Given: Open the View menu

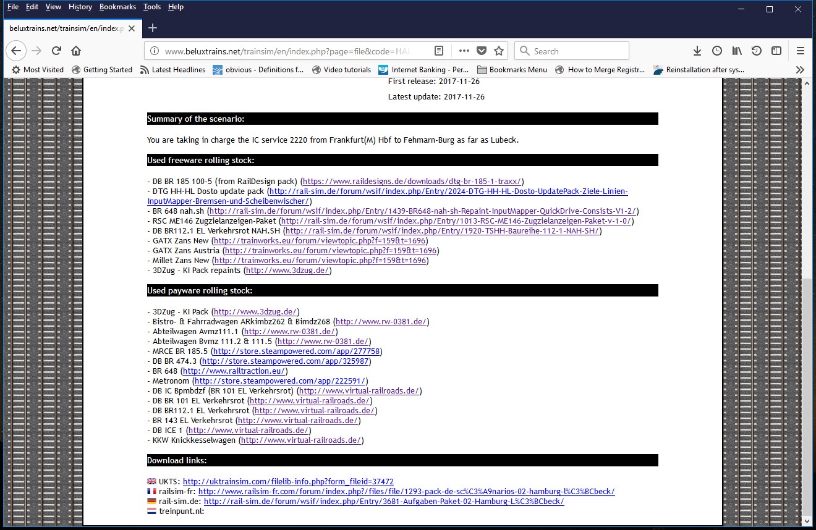Looking at the screenshot, I should click(54, 7).
